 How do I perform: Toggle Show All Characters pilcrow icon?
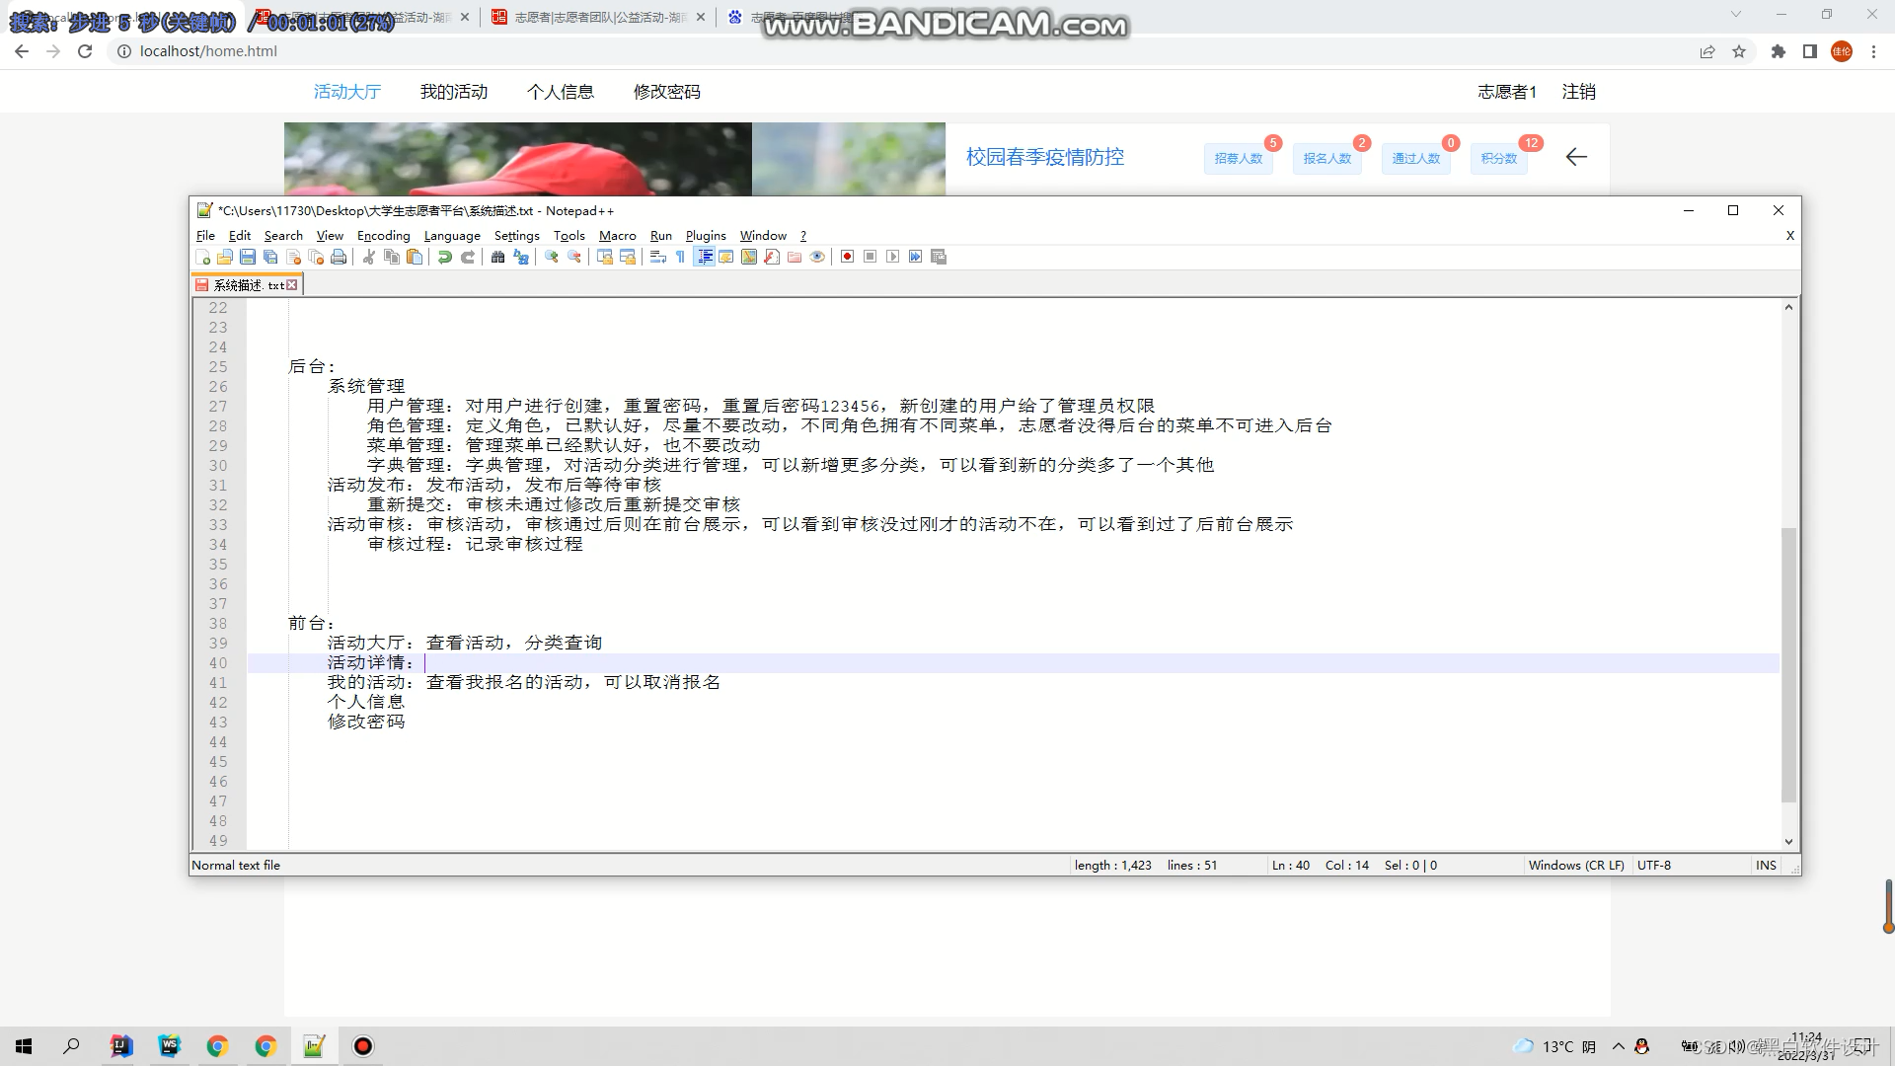pyautogui.click(x=681, y=257)
